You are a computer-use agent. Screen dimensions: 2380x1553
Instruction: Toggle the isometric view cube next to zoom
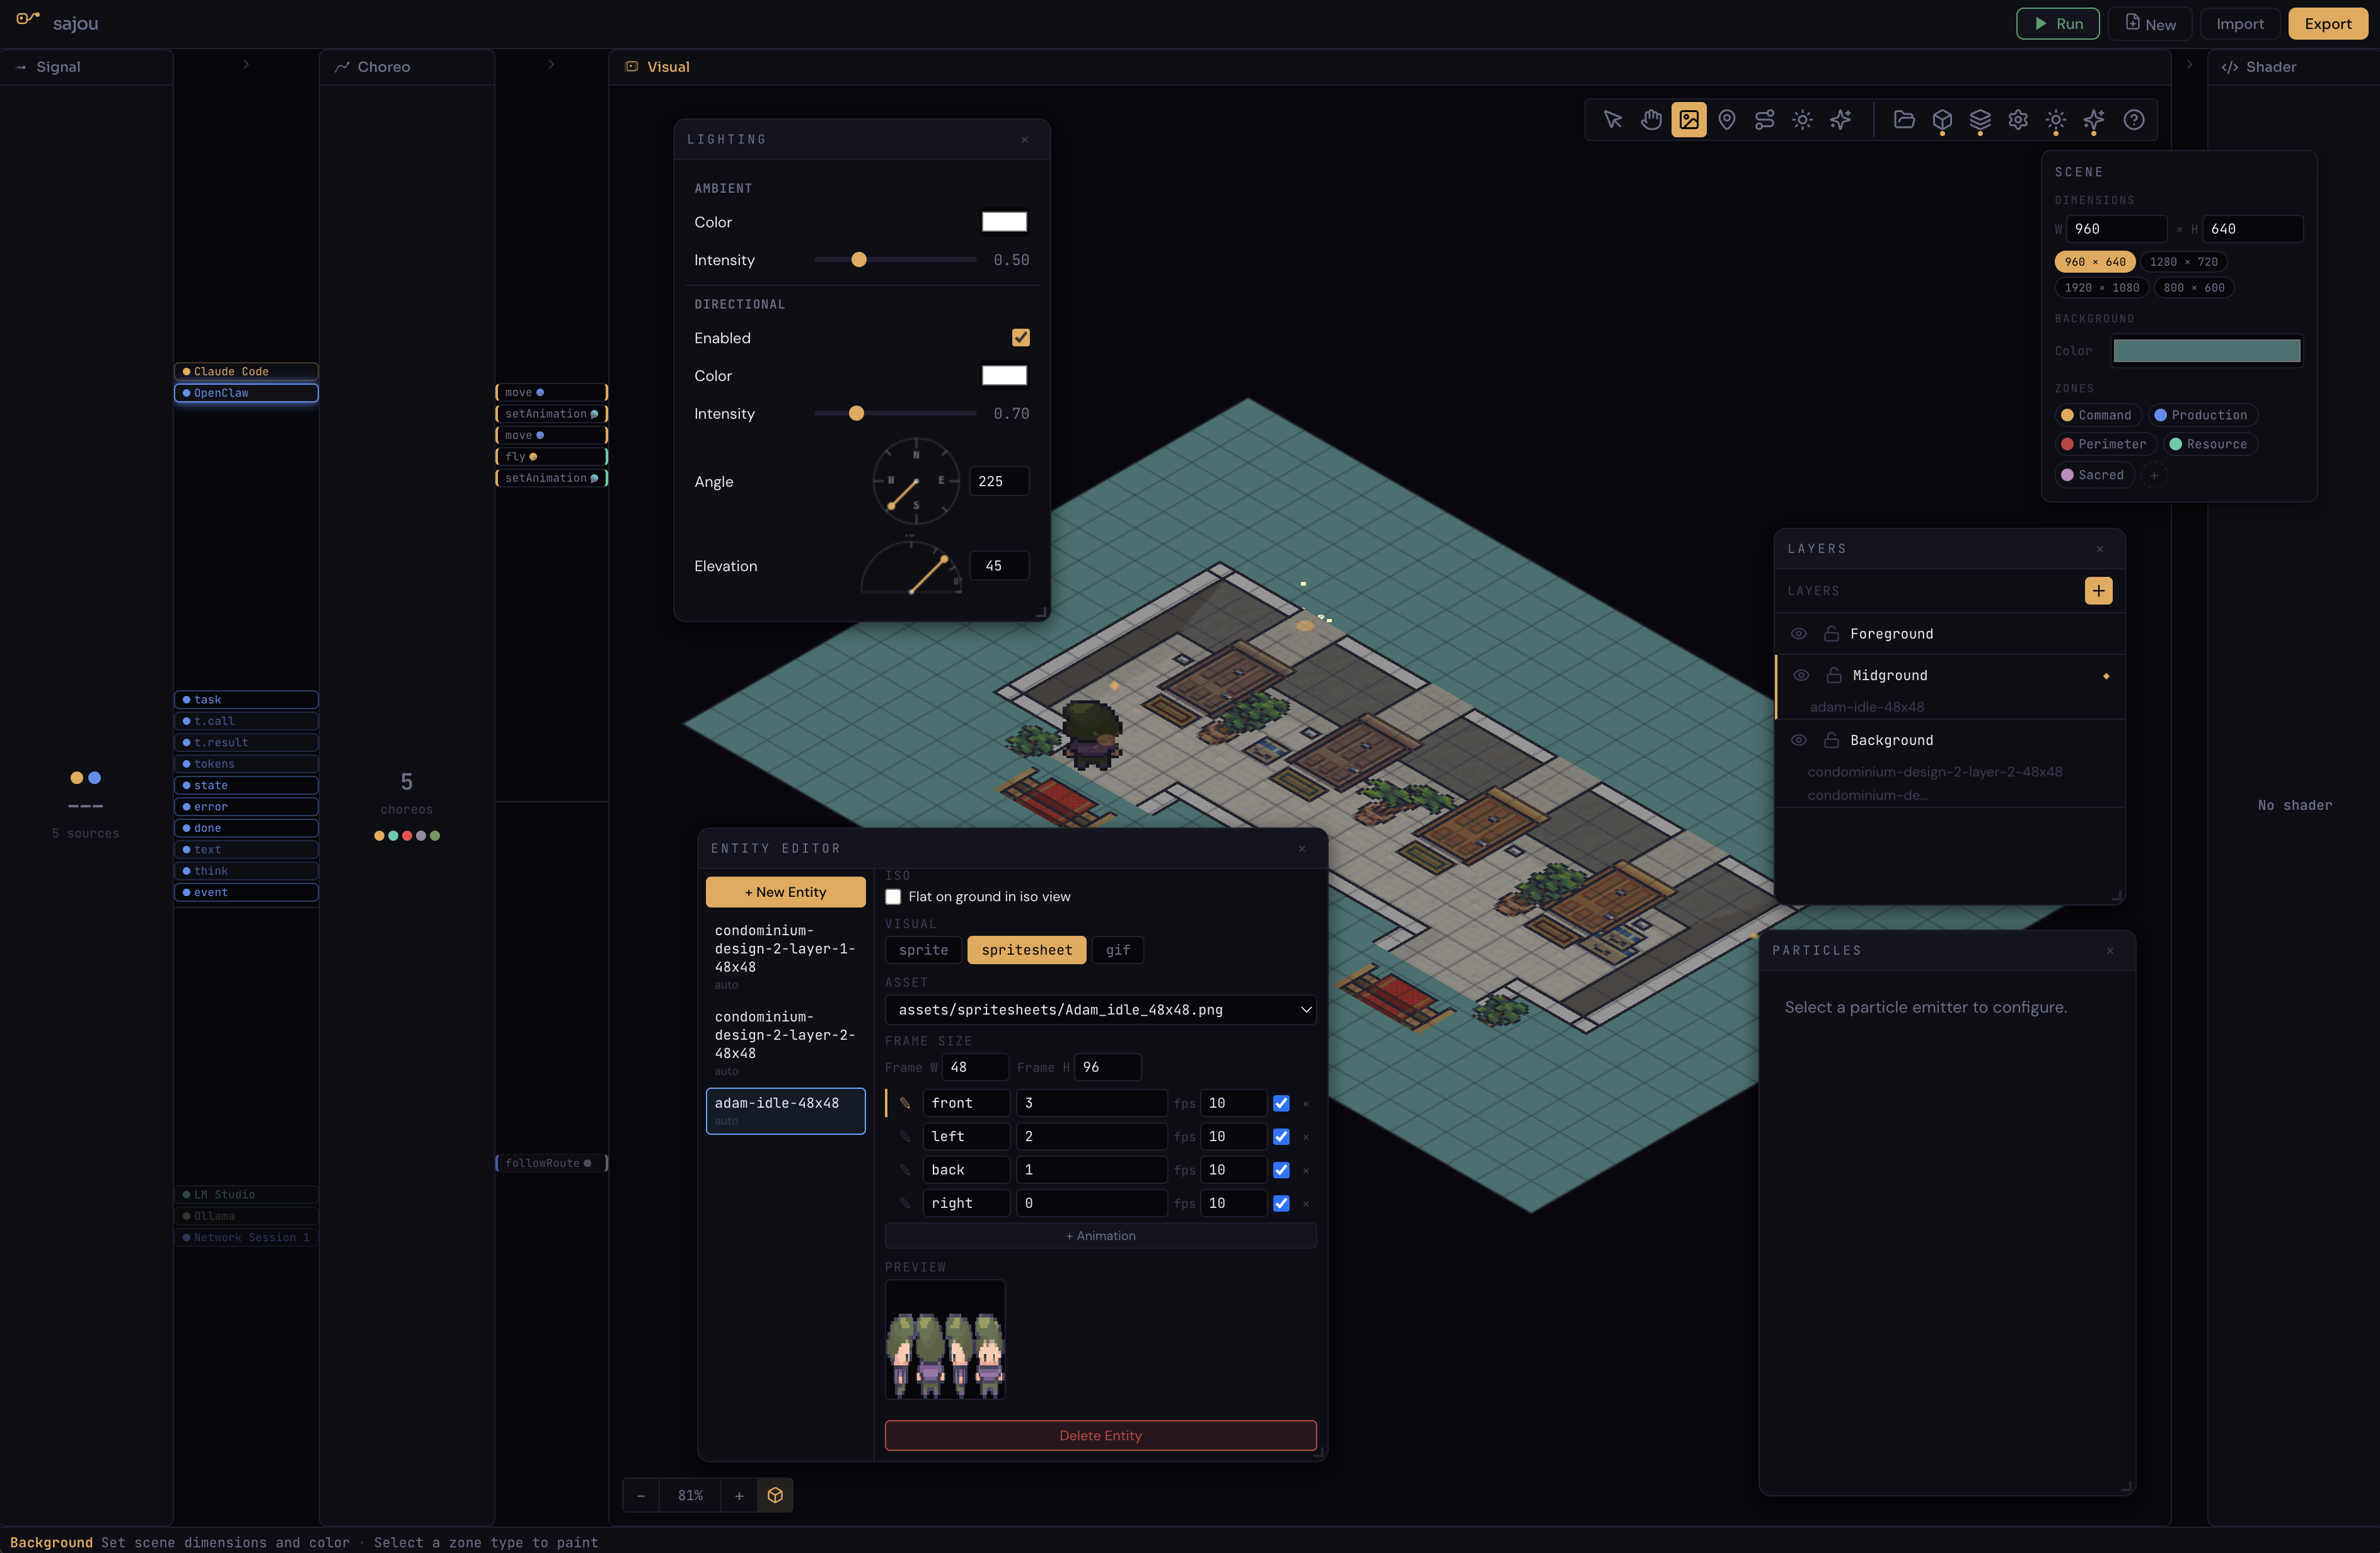coord(776,1495)
